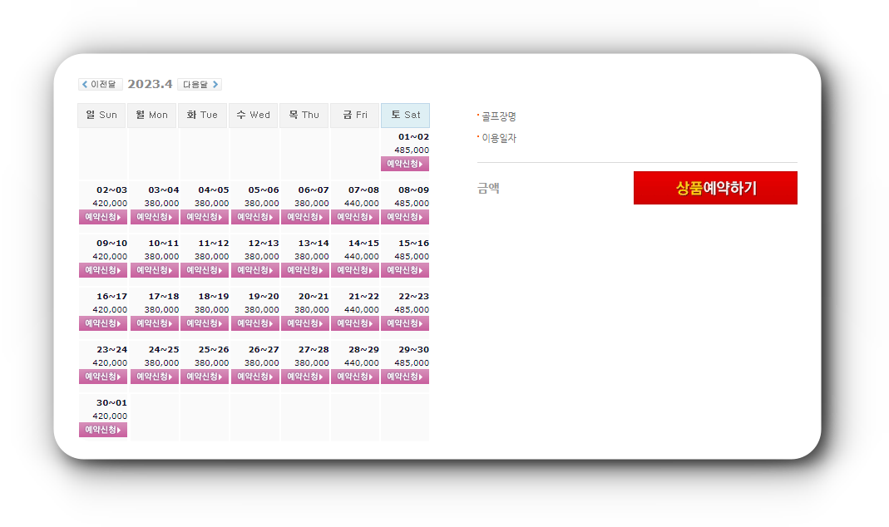Click 예약신청 for dates 21~22

[355, 323]
